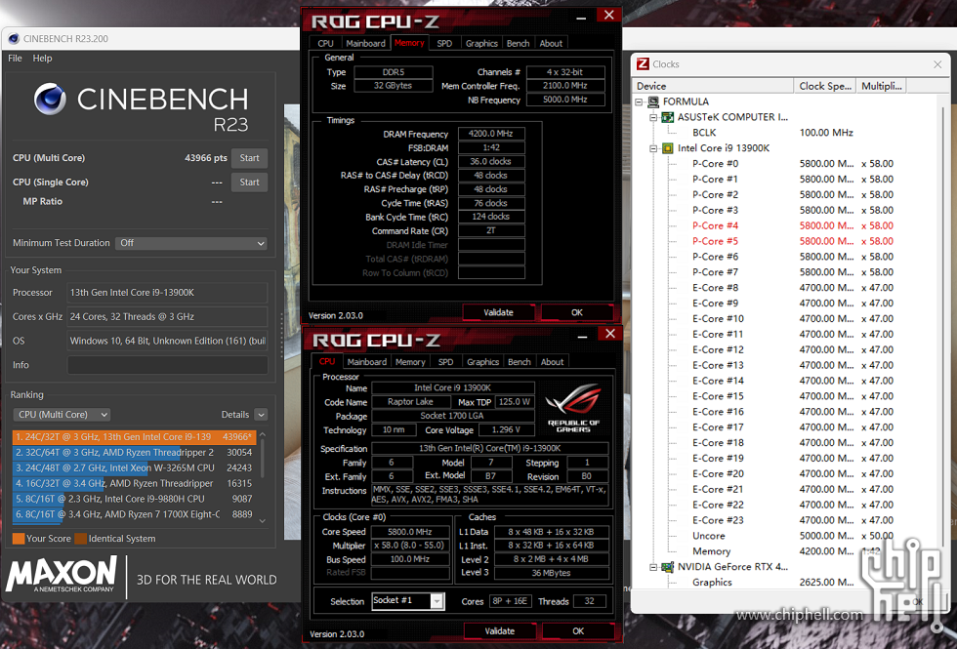Click the Cinebench R23 sphere logo
Viewport: 957px width, 649px height.
[x=50, y=100]
